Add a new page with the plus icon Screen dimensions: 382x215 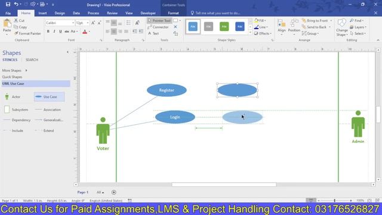[x=114, y=192]
